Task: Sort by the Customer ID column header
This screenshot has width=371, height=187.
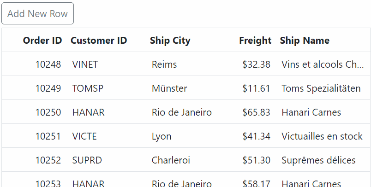Action: coord(99,41)
